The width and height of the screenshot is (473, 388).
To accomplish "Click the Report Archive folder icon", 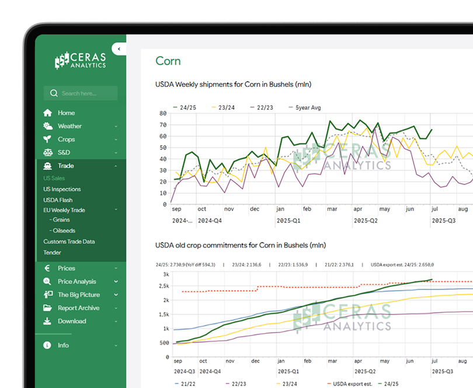I will pyautogui.click(x=47, y=308).
